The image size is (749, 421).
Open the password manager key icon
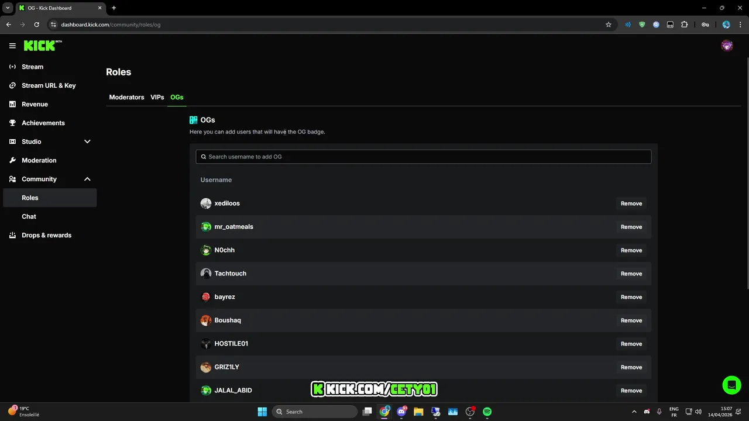[x=706, y=25]
